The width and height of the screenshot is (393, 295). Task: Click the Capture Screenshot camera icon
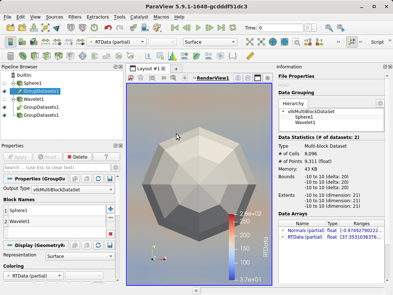(152, 78)
